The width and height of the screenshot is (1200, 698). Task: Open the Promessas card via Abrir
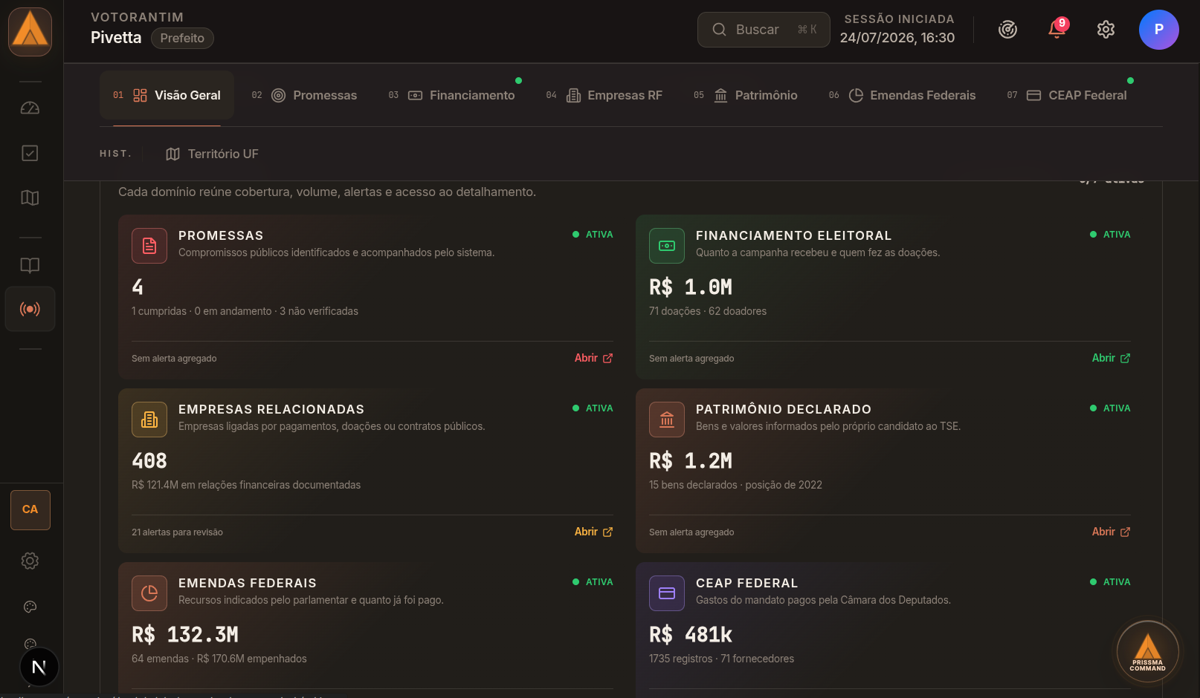point(593,358)
